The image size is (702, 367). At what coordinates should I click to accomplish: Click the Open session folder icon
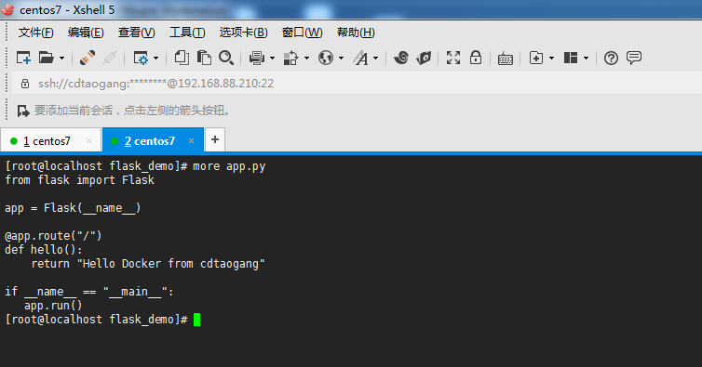click(47, 58)
